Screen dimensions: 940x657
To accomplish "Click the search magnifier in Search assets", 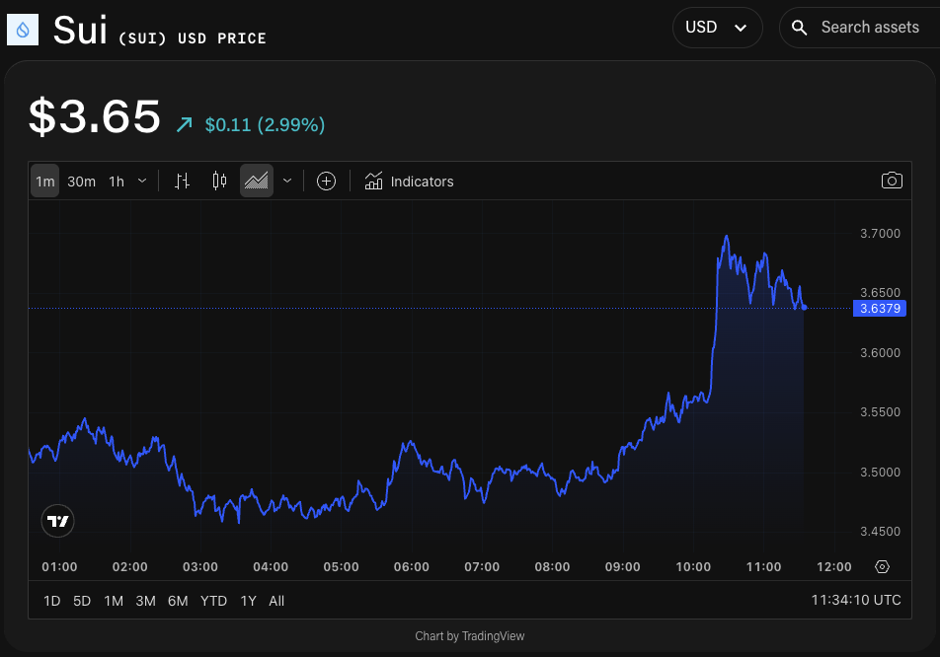I will [x=799, y=28].
